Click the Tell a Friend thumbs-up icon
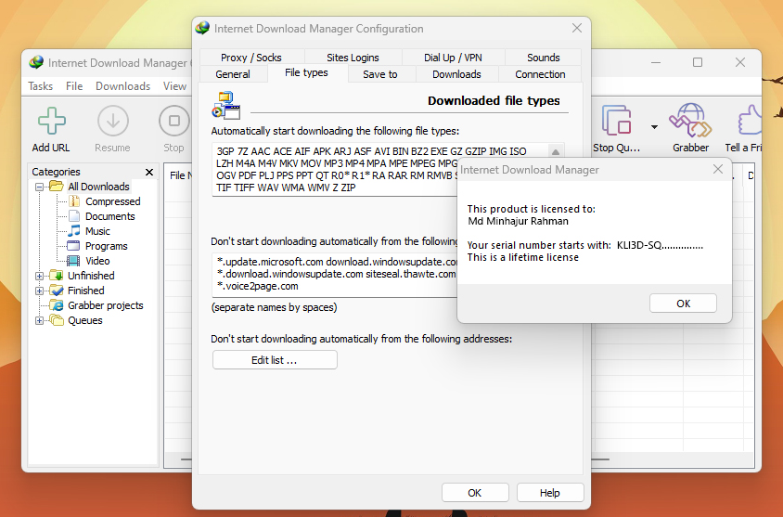This screenshot has height=517, width=783. (753, 121)
